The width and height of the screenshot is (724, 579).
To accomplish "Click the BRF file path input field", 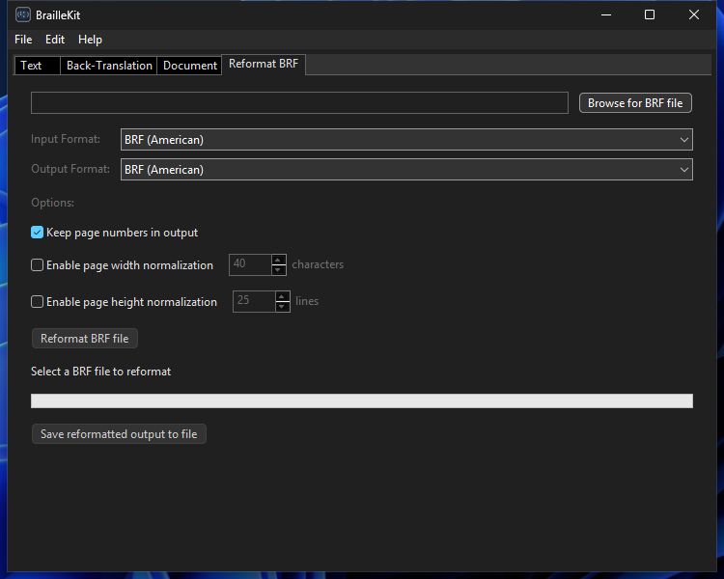I will 299,102.
